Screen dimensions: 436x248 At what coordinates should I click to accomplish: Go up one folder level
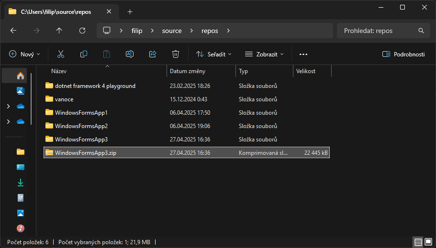coord(59,31)
